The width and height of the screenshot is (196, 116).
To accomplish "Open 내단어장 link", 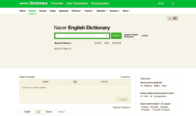I will tap(98, 43).
